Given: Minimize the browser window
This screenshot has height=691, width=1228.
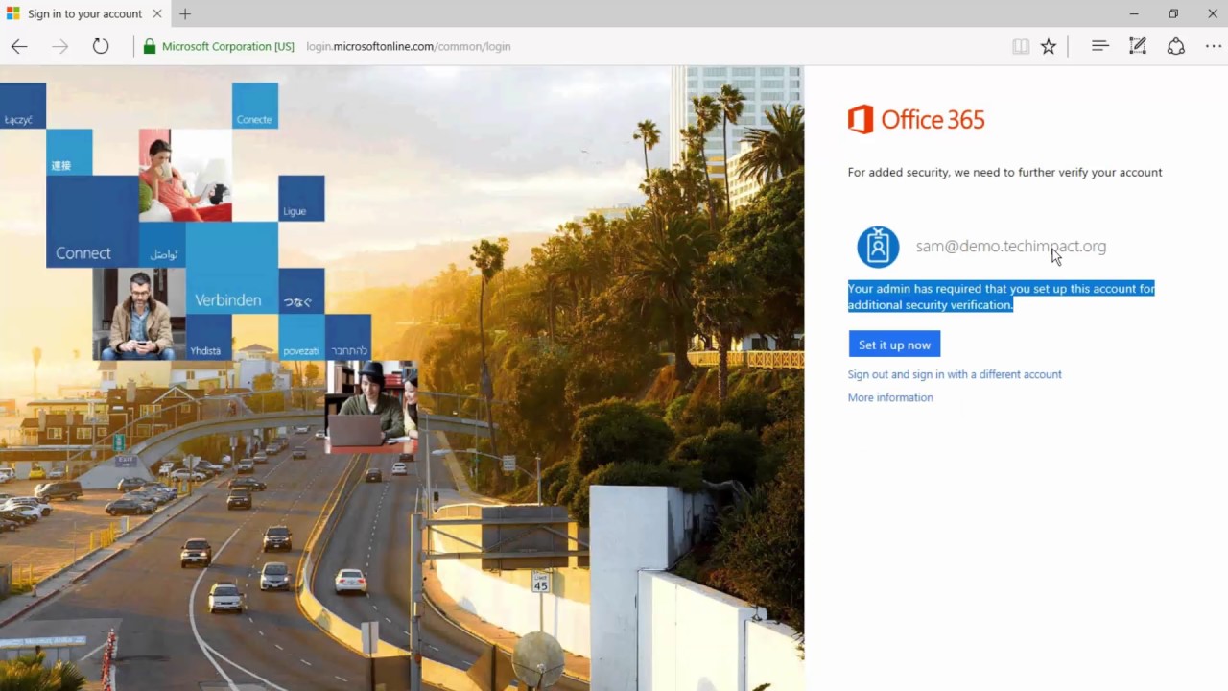Looking at the screenshot, I should point(1134,13).
